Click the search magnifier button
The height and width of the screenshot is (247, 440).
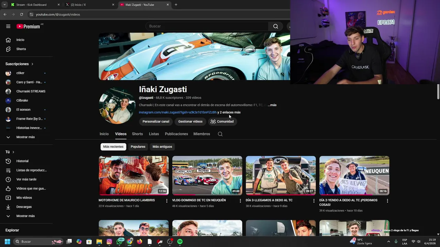point(276,26)
